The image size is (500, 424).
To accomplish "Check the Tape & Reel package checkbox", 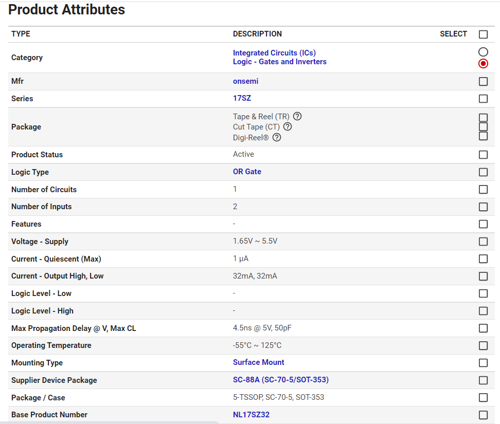I will (x=483, y=118).
